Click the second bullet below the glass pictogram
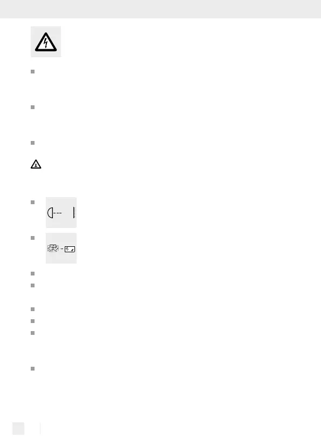The image size is (321, 444). tap(32, 286)
